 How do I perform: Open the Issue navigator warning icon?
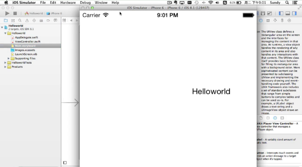point(27,20)
